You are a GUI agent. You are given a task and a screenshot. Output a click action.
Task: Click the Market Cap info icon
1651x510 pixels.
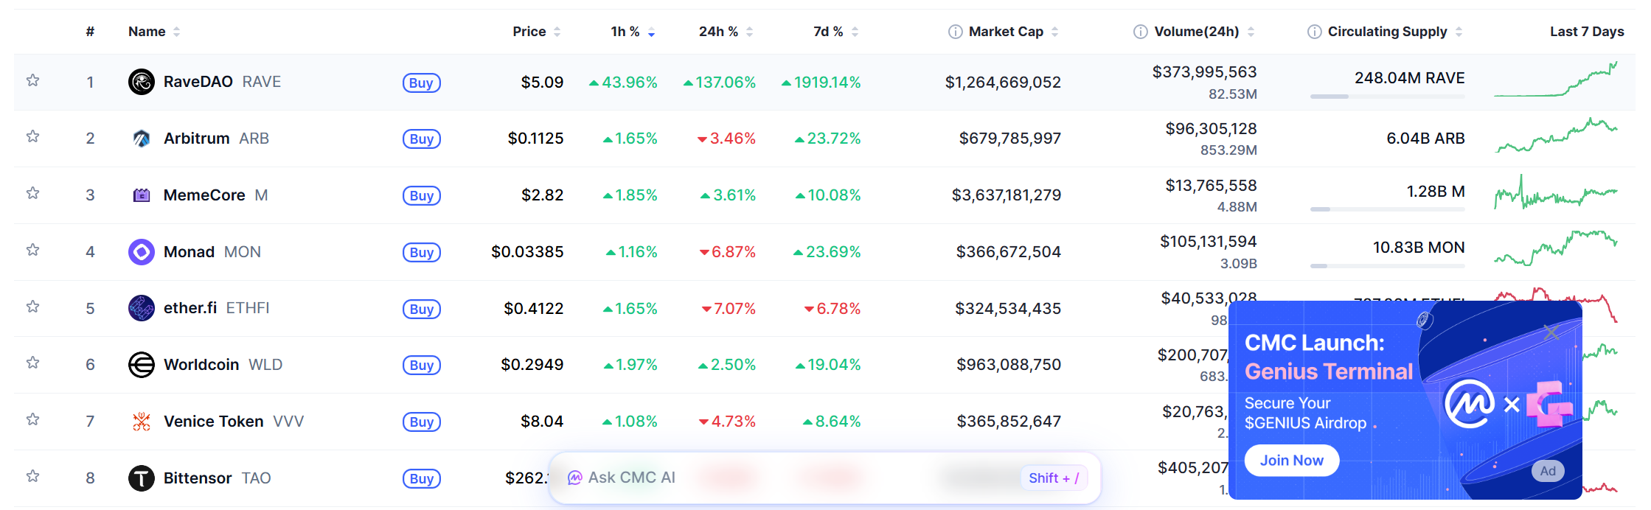[955, 32]
